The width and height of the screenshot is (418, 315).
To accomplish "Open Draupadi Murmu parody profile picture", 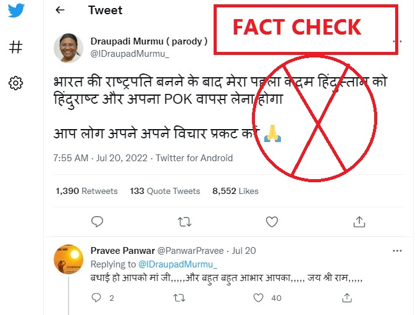I will (x=69, y=48).
